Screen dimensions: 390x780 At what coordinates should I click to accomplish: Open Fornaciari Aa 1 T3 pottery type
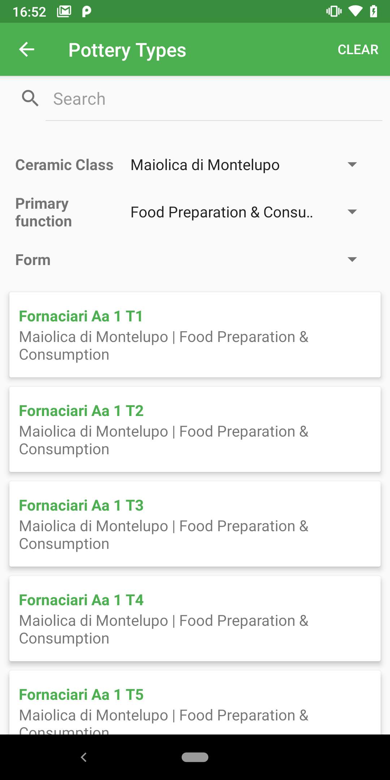click(195, 524)
